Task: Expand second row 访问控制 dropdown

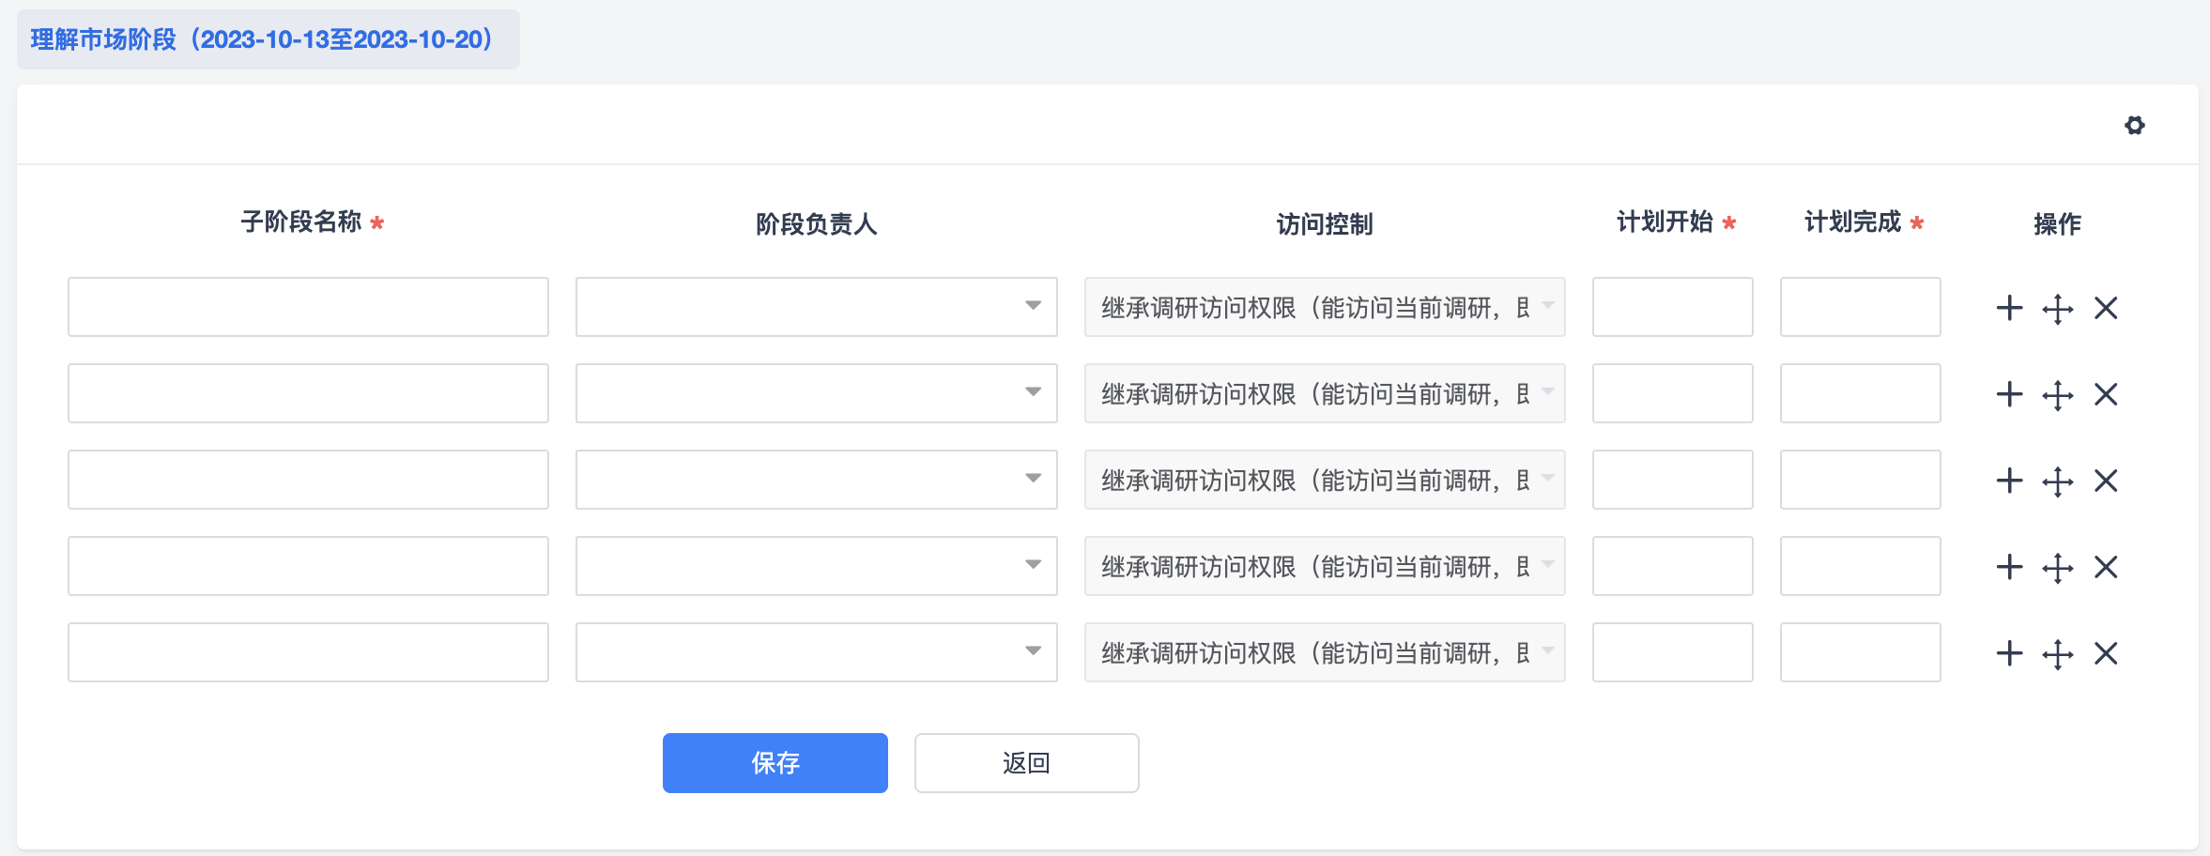Action: coord(1324,393)
